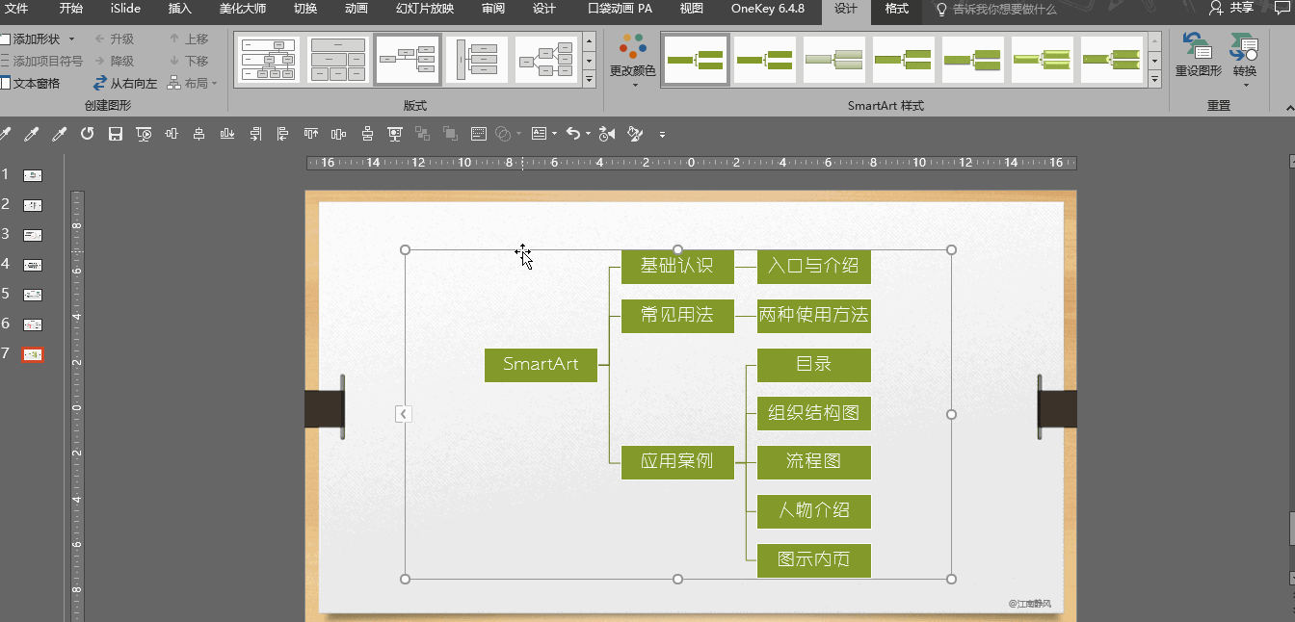
Task: Open the 美化大师 tab
Action: (x=242, y=9)
